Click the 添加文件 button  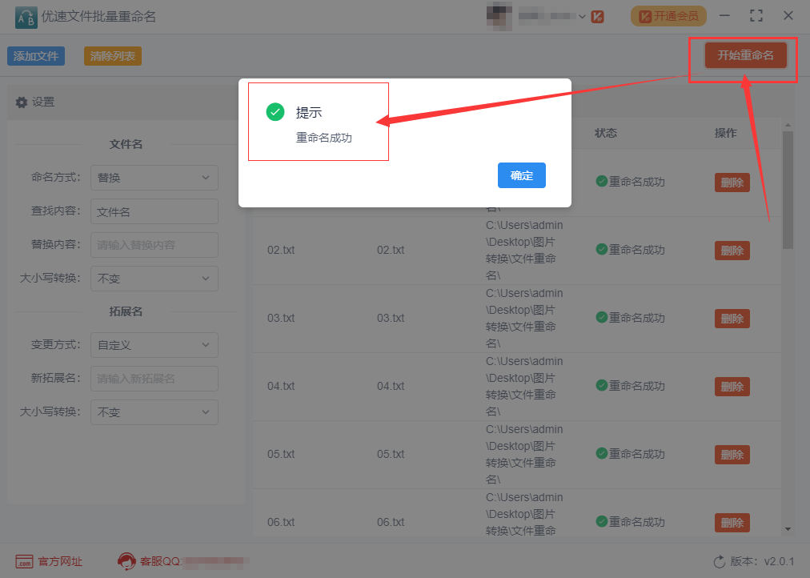point(36,56)
